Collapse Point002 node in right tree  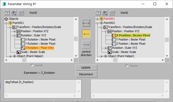(x=97, y=23)
